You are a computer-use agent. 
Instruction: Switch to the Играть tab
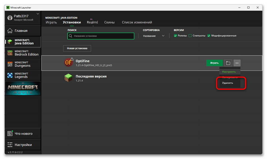coord(51,22)
